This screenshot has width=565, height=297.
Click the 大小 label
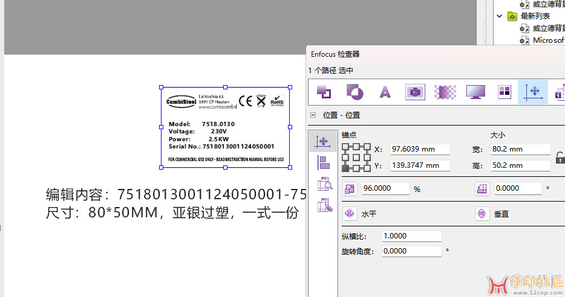pyautogui.click(x=498, y=135)
